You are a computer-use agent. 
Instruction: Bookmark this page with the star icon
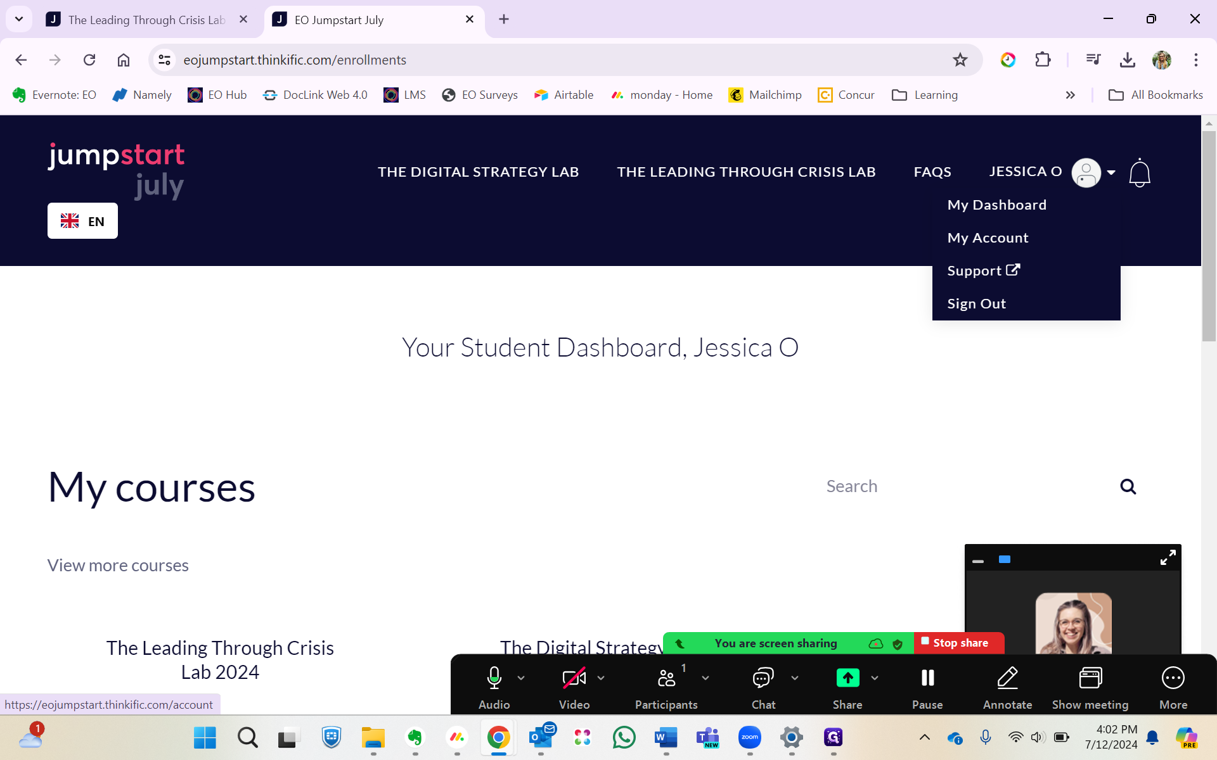(960, 60)
